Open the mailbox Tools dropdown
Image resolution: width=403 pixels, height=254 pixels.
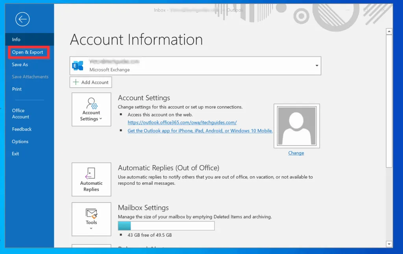tap(91, 219)
